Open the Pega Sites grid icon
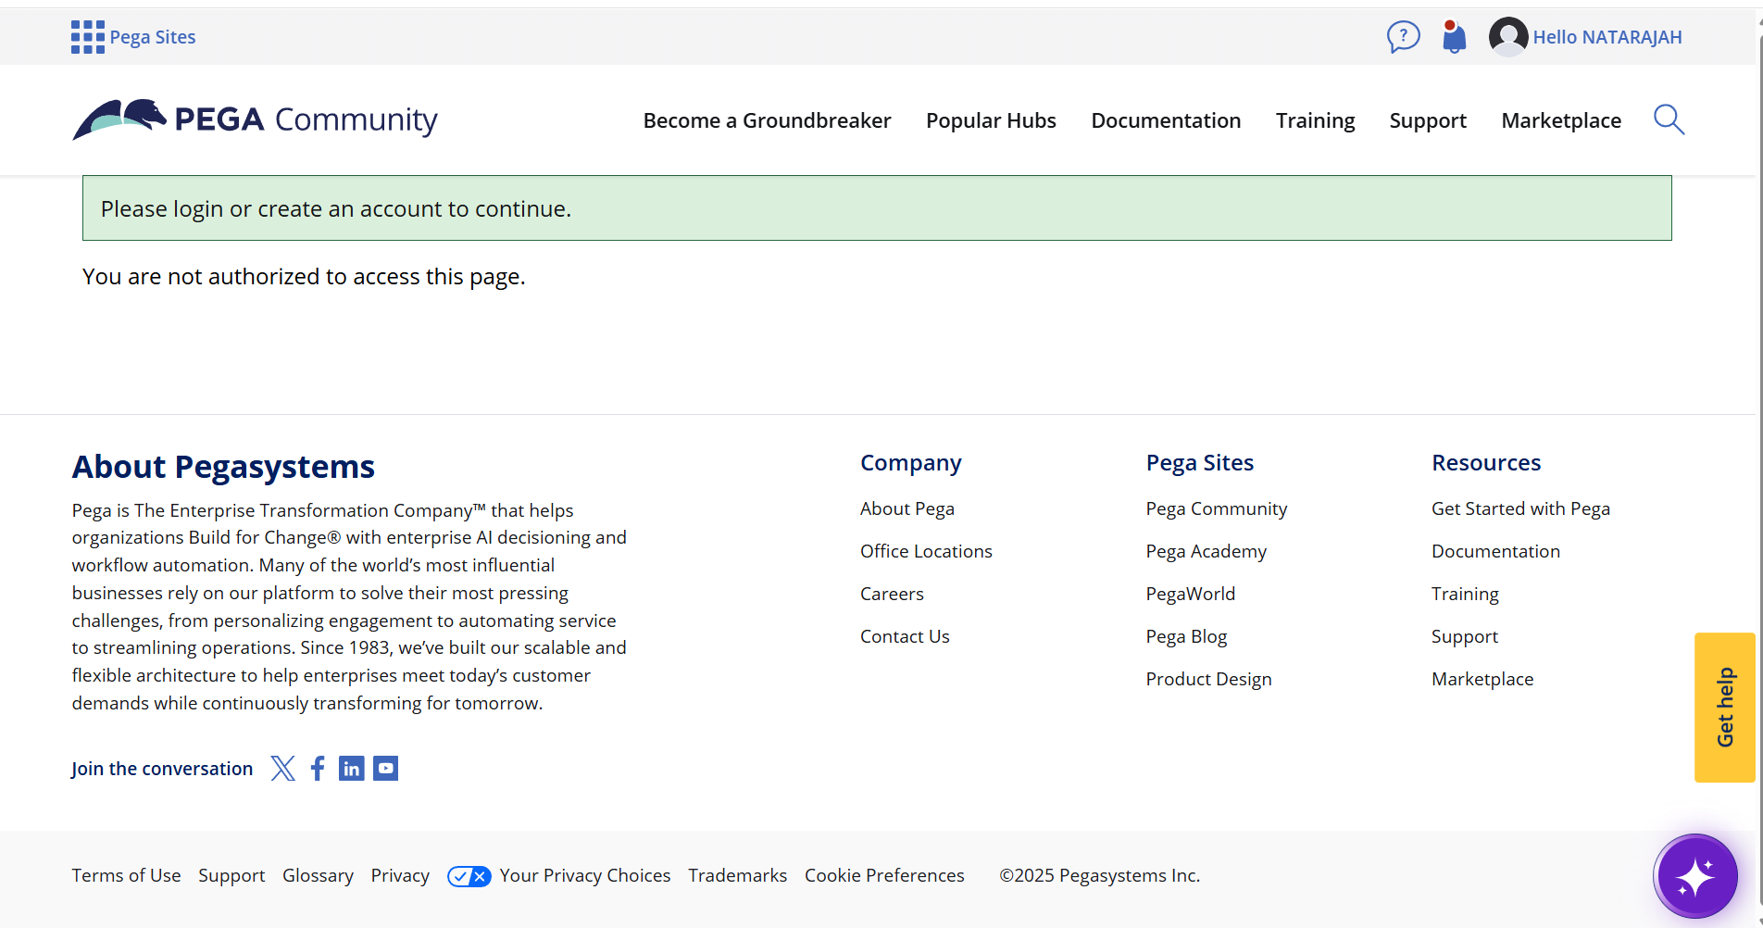The image size is (1763, 928). (87, 36)
